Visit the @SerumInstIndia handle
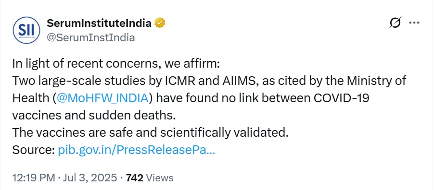Viewport: 434px width, 190px height. coord(91,37)
